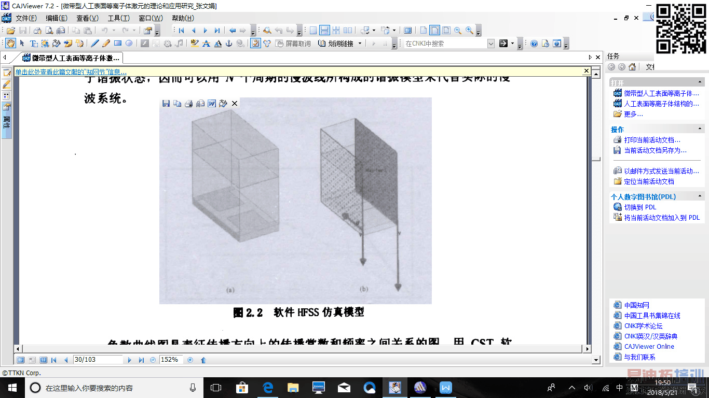Click the blue help question mark icon
709x398 pixels.
pos(534,44)
